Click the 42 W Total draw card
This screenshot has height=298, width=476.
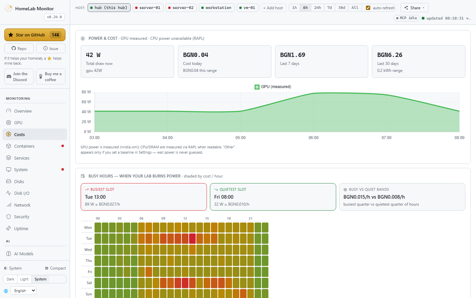[127, 62]
